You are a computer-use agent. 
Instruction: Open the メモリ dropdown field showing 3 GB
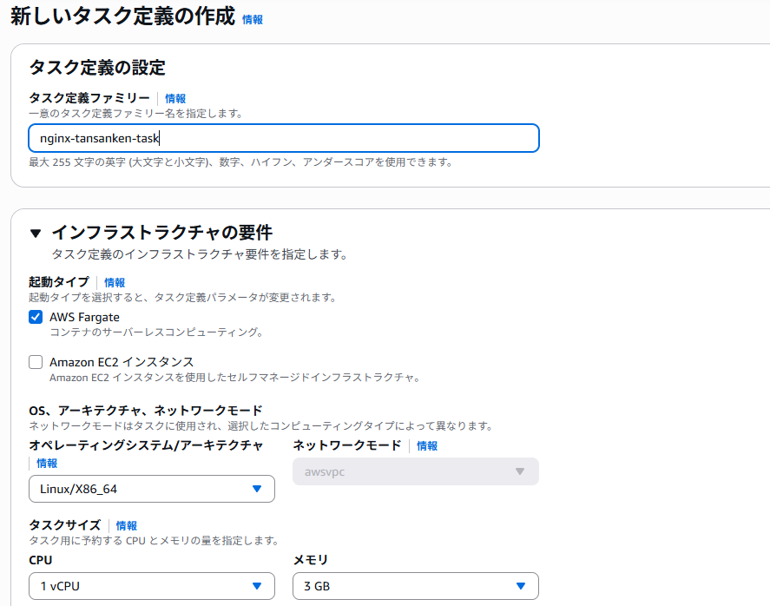404,586
